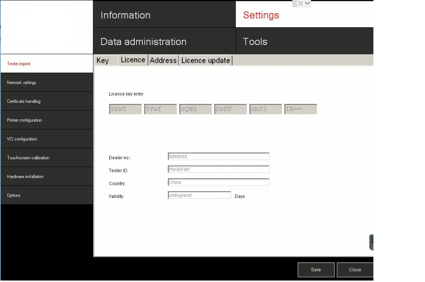The width and height of the screenshot is (425, 282).
Task: Select Tester imprint in sidebar
Action: click(x=47, y=64)
